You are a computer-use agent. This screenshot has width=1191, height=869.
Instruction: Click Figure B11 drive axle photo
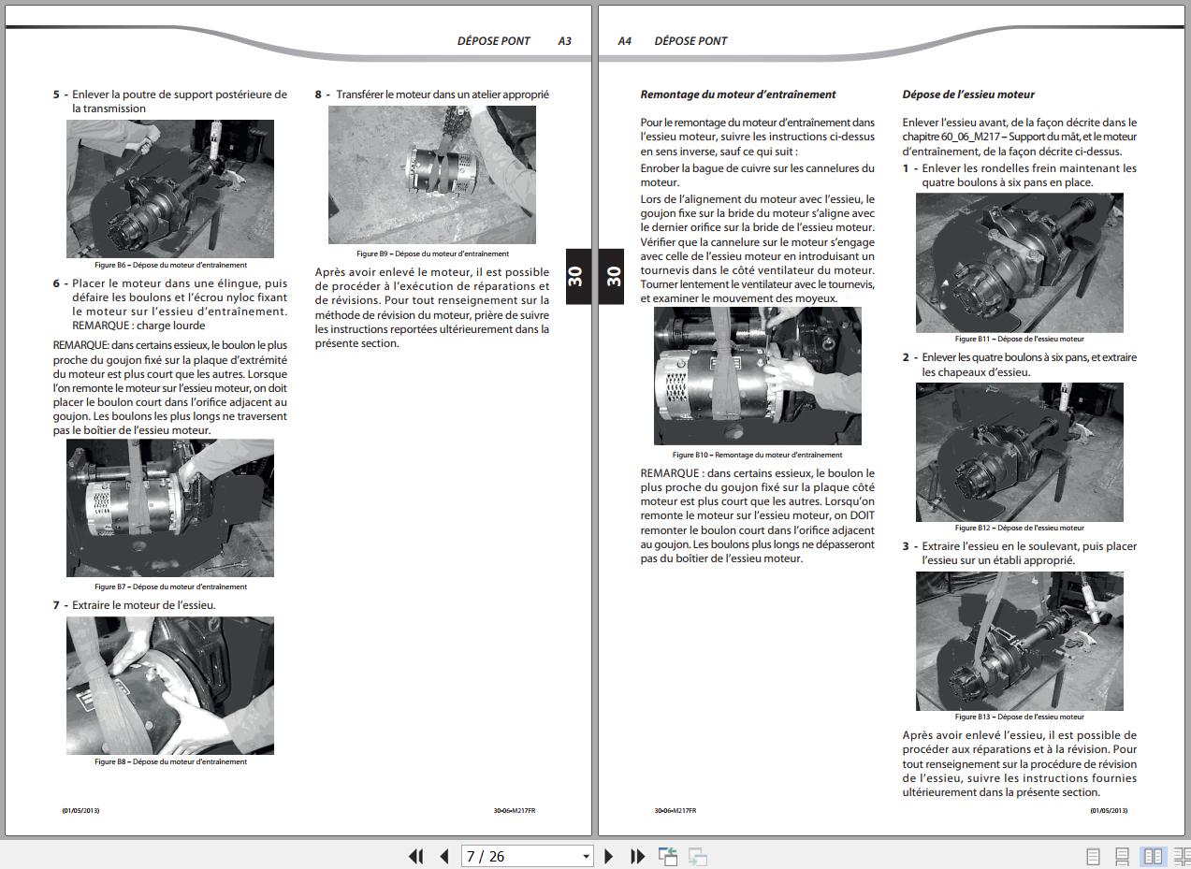(x=1020, y=263)
